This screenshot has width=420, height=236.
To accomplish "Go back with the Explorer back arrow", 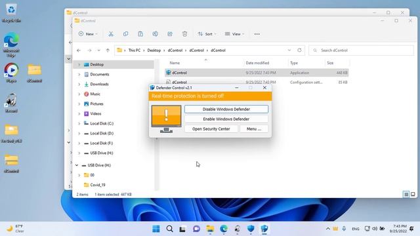I will (79, 50).
